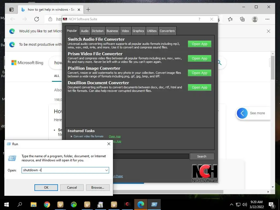Open the Doxillion Document Converter app
Screen dimensions: 280x210
199,87
